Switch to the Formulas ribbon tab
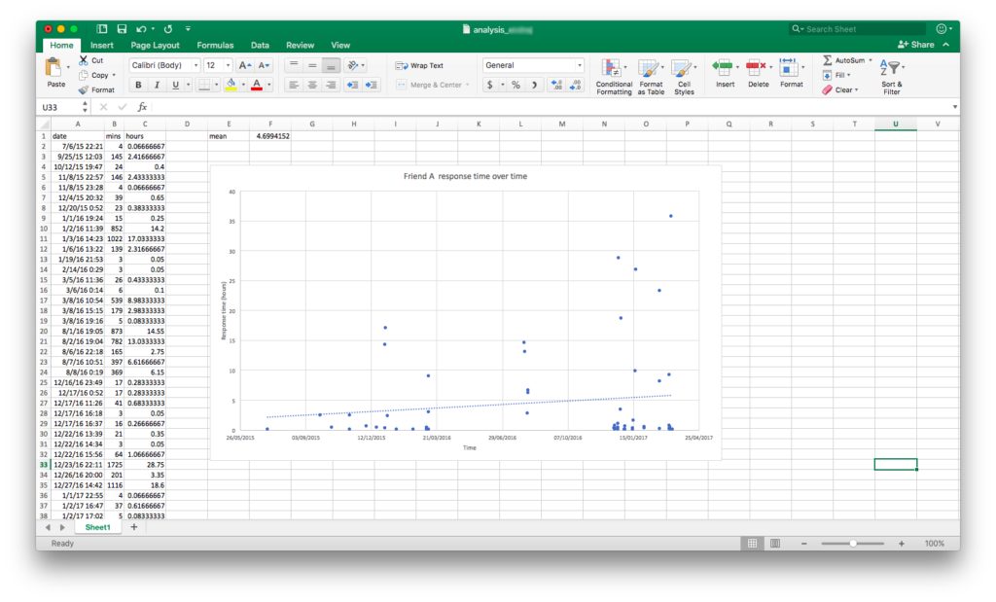This screenshot has height=602, width=996. (x=215, y=45)
